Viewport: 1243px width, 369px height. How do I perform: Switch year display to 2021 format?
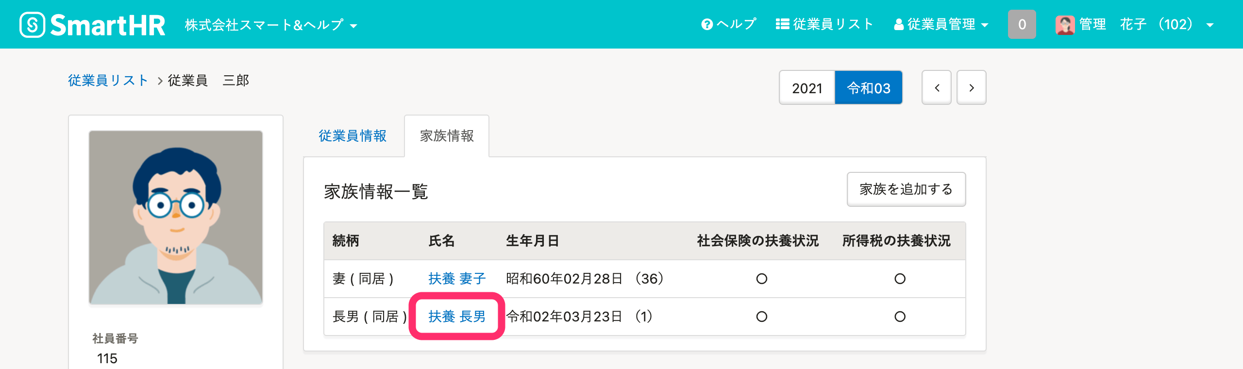coord(807,88)
